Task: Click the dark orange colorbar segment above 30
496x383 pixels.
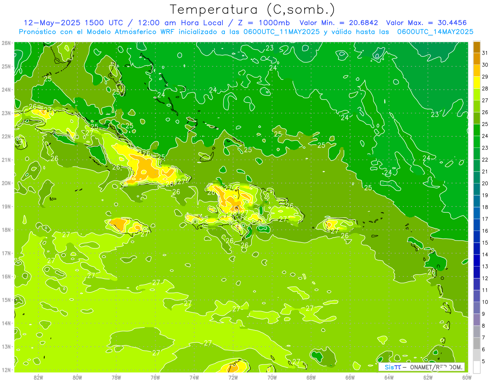Action: coord(477,59)
